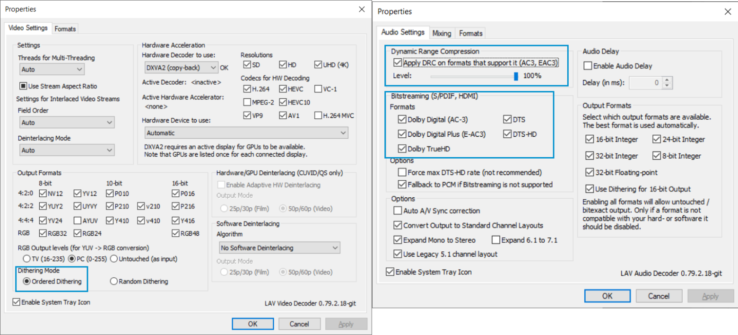Open the Hardware Device to use dropdown

pos(246,133)
